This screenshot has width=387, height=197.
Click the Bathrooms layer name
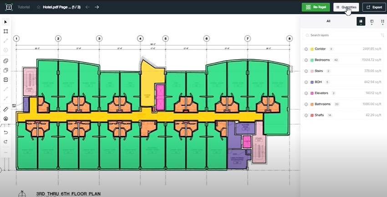(323, 104)
